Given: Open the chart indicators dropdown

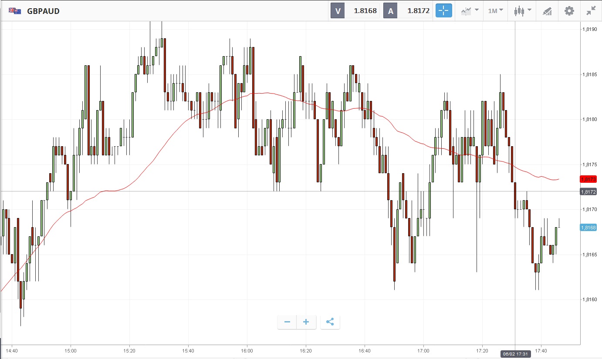Looking at the screenshot, I should coord(470,11).
